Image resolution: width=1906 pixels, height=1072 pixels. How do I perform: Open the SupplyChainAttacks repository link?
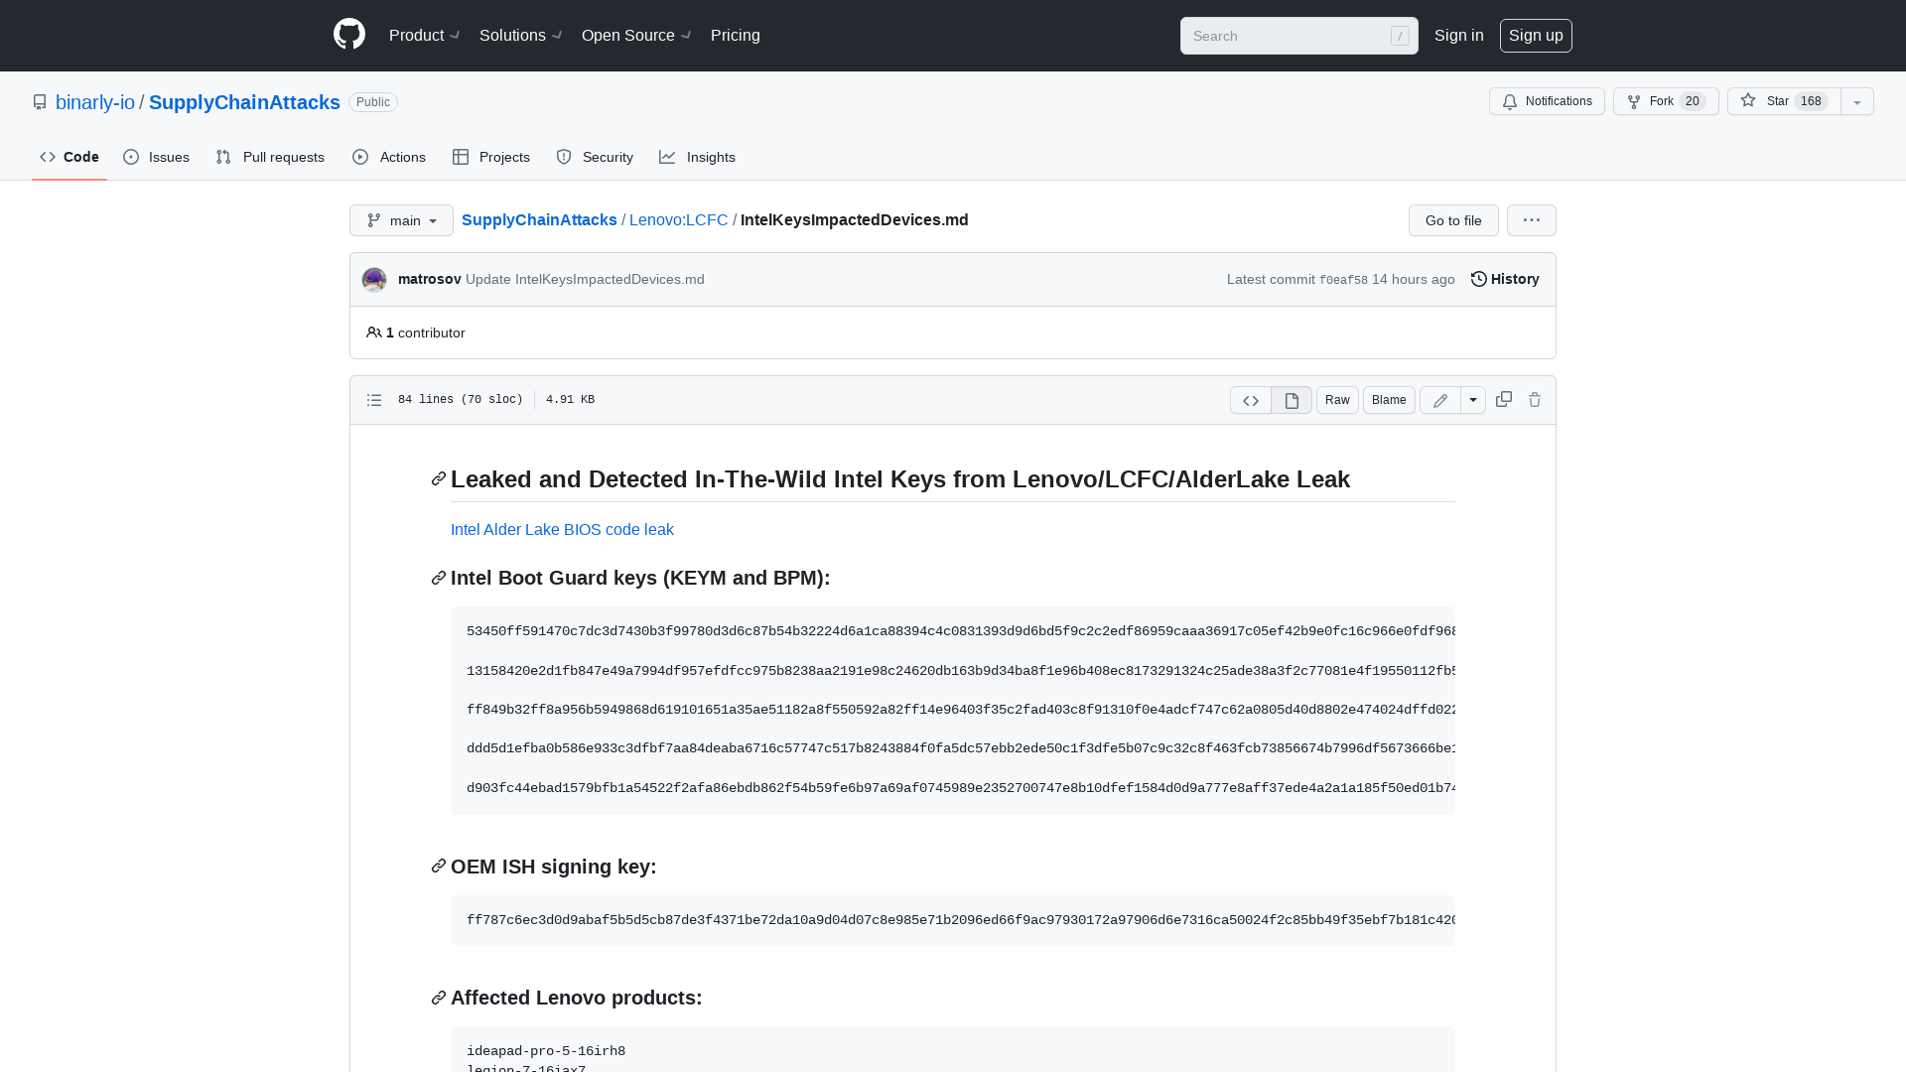click(244, 102)
